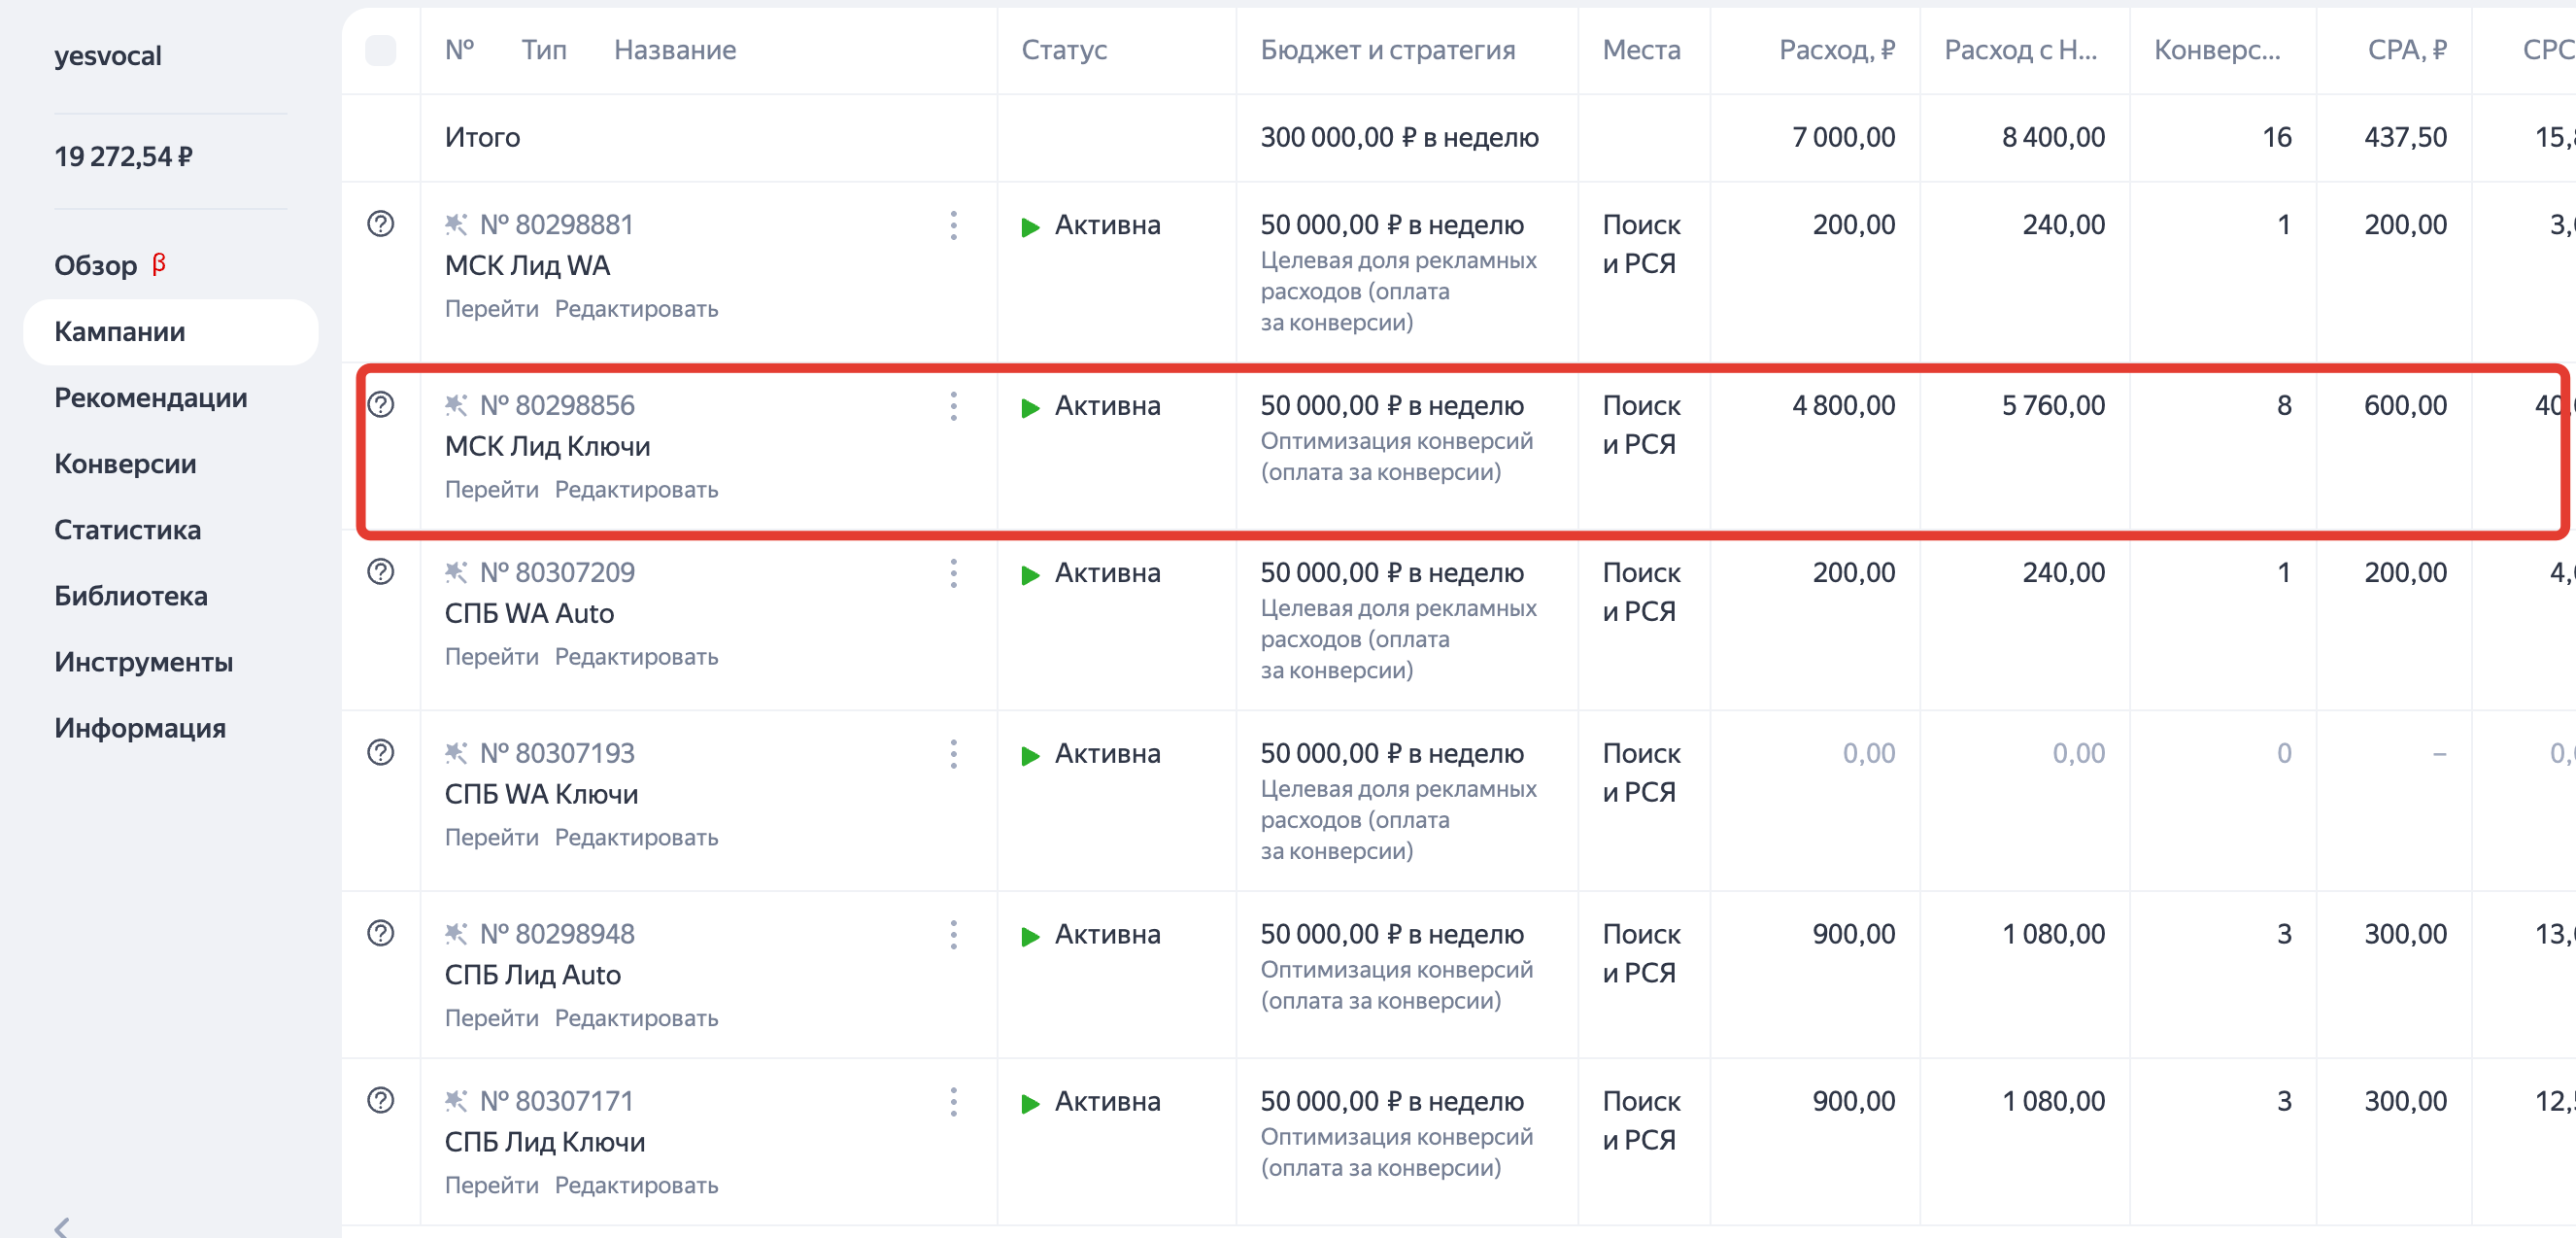Image resolution: width=2576 pixels, height=1238 pixels.
Task: Click Обзор beta item in sidebar
Action: (96, 265)
